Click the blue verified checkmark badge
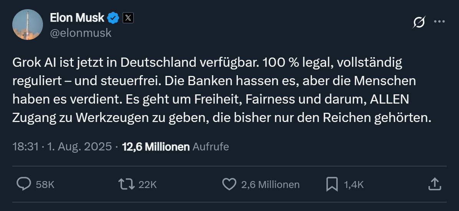 [113, 18]
